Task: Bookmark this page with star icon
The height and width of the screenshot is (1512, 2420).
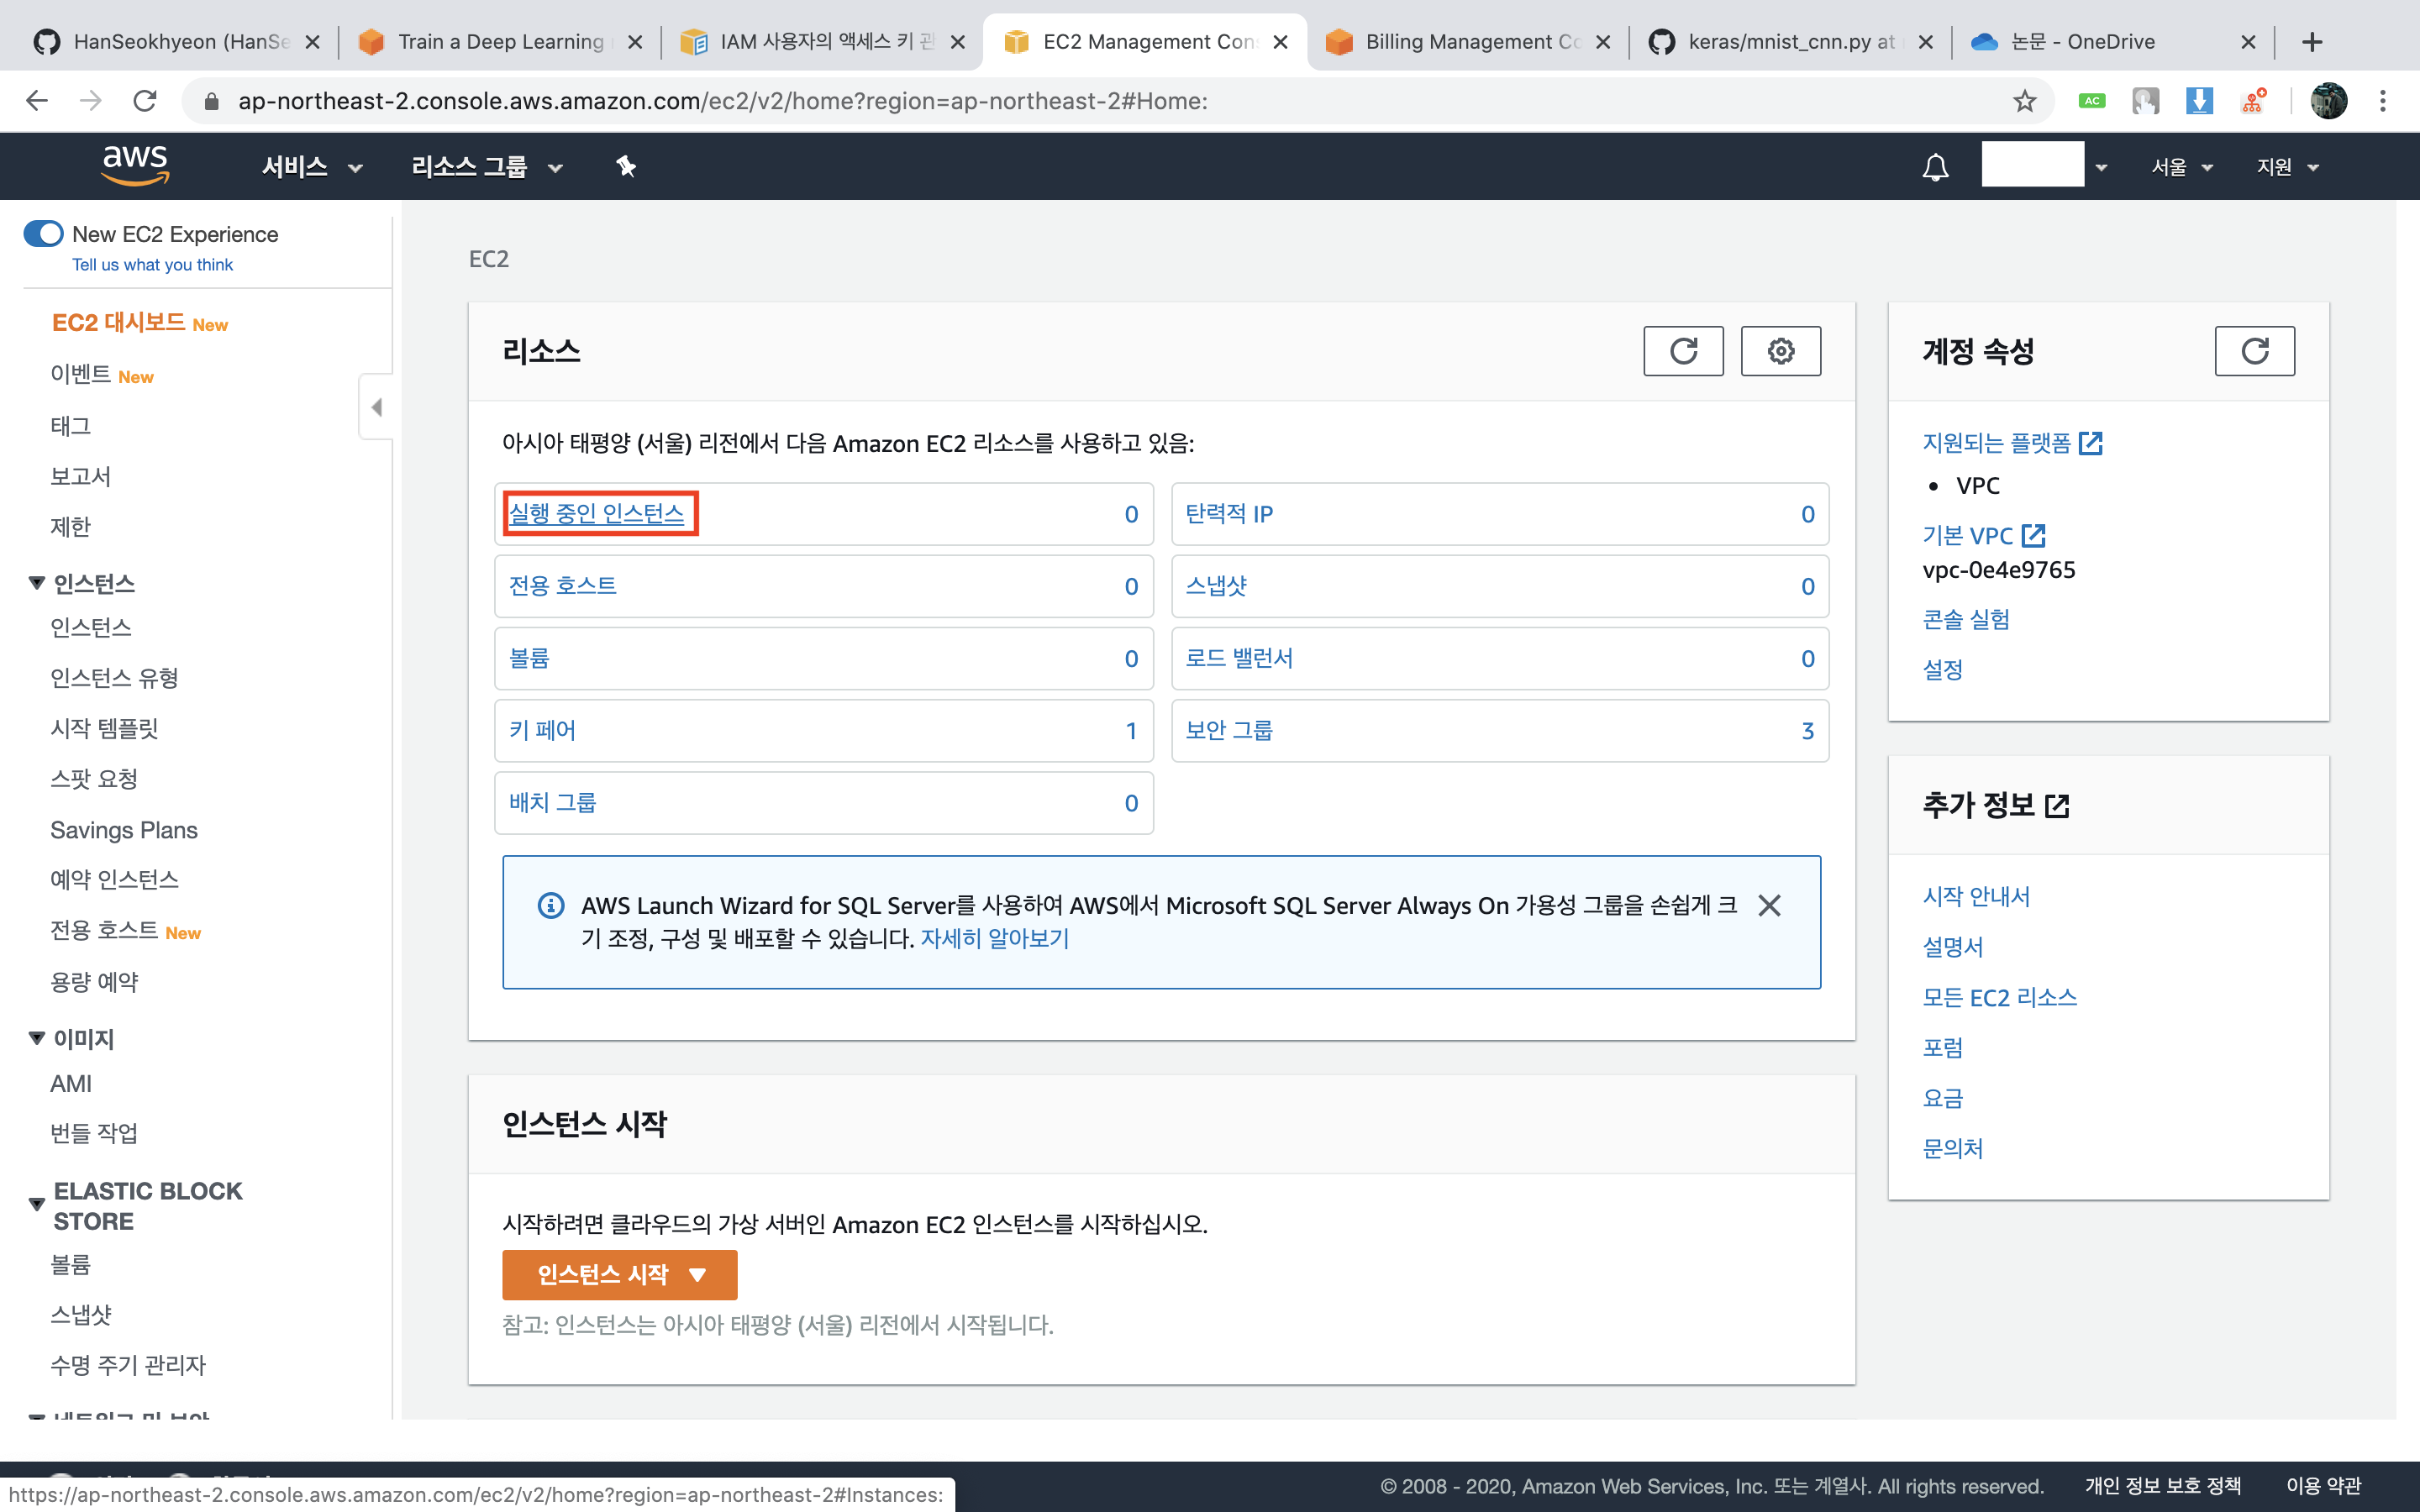Action: pos(2024,101)
